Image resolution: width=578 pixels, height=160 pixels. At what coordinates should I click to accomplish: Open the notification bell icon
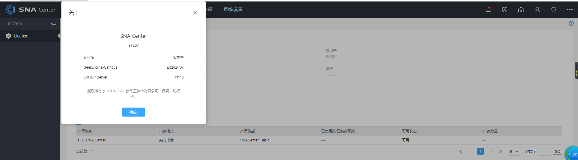tap(488, 10)
